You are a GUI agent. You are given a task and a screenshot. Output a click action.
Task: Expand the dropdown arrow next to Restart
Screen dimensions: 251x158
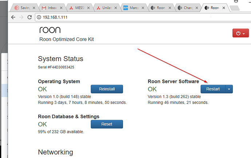click(229, 89)
